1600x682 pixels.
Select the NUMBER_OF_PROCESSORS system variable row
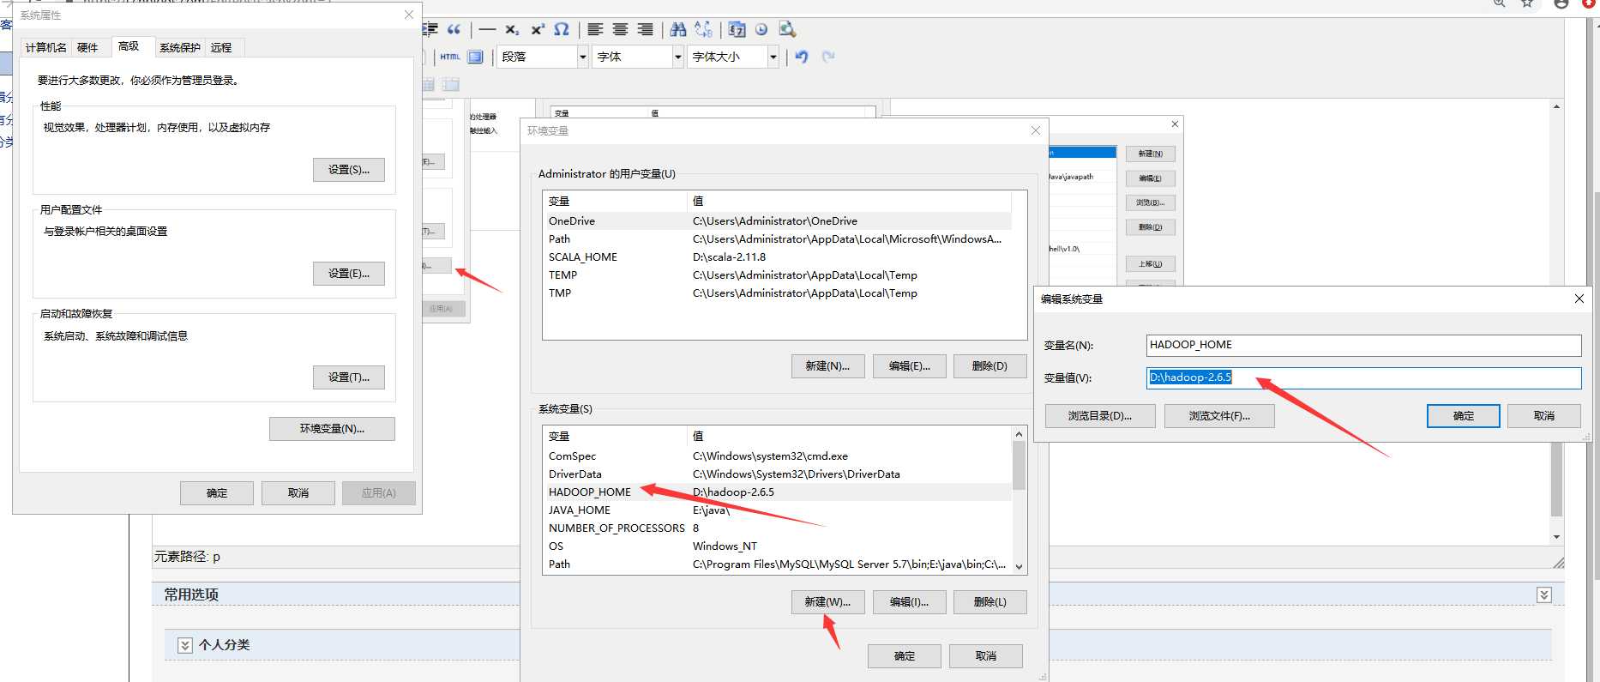[777, 528]
